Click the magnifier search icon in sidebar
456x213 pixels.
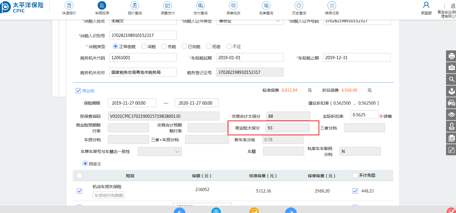click(x=451, y=79)
